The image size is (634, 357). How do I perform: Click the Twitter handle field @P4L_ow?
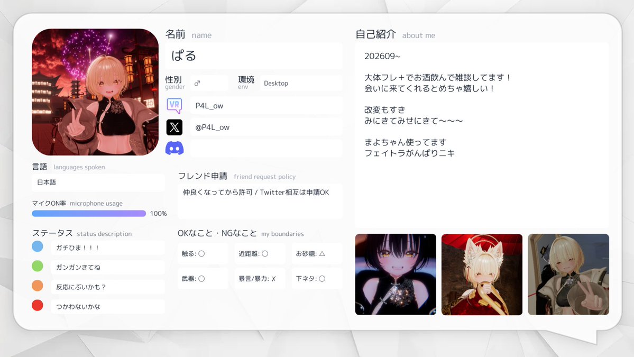266,127
